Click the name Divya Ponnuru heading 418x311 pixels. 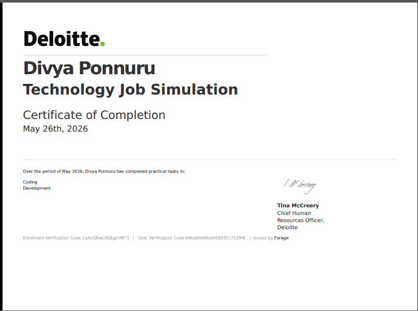[89, 68]
